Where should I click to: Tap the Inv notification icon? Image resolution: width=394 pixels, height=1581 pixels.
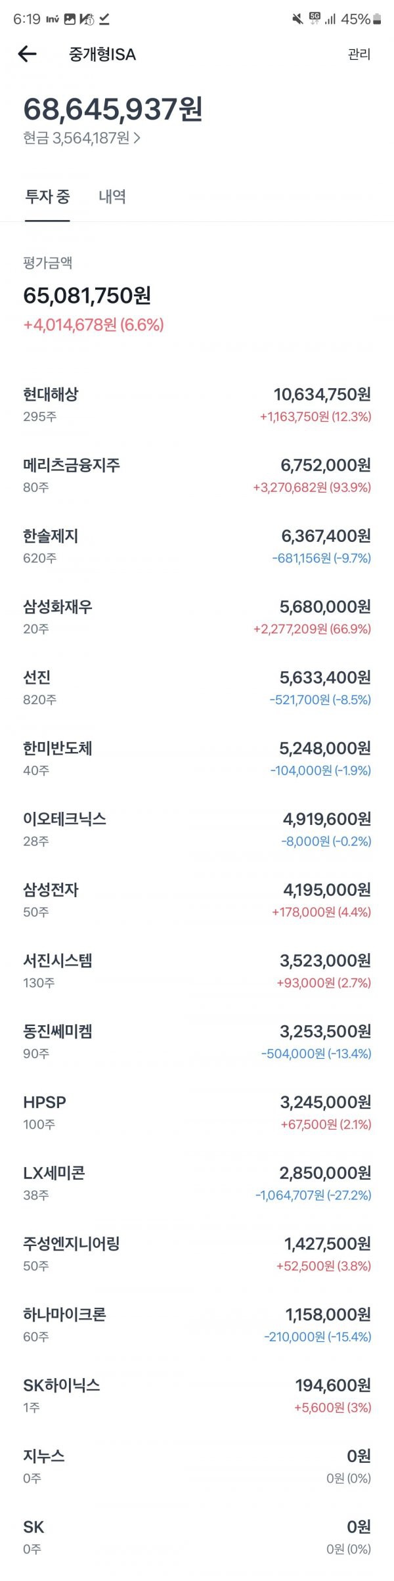[x=53, y=19]
